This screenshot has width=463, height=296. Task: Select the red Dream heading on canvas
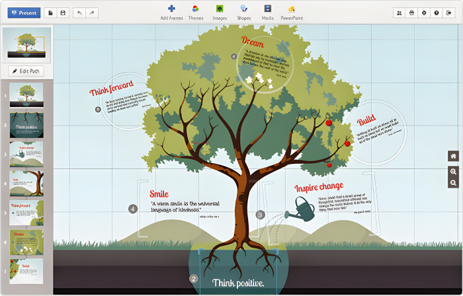pyautogui.click(x=253, y=42)
